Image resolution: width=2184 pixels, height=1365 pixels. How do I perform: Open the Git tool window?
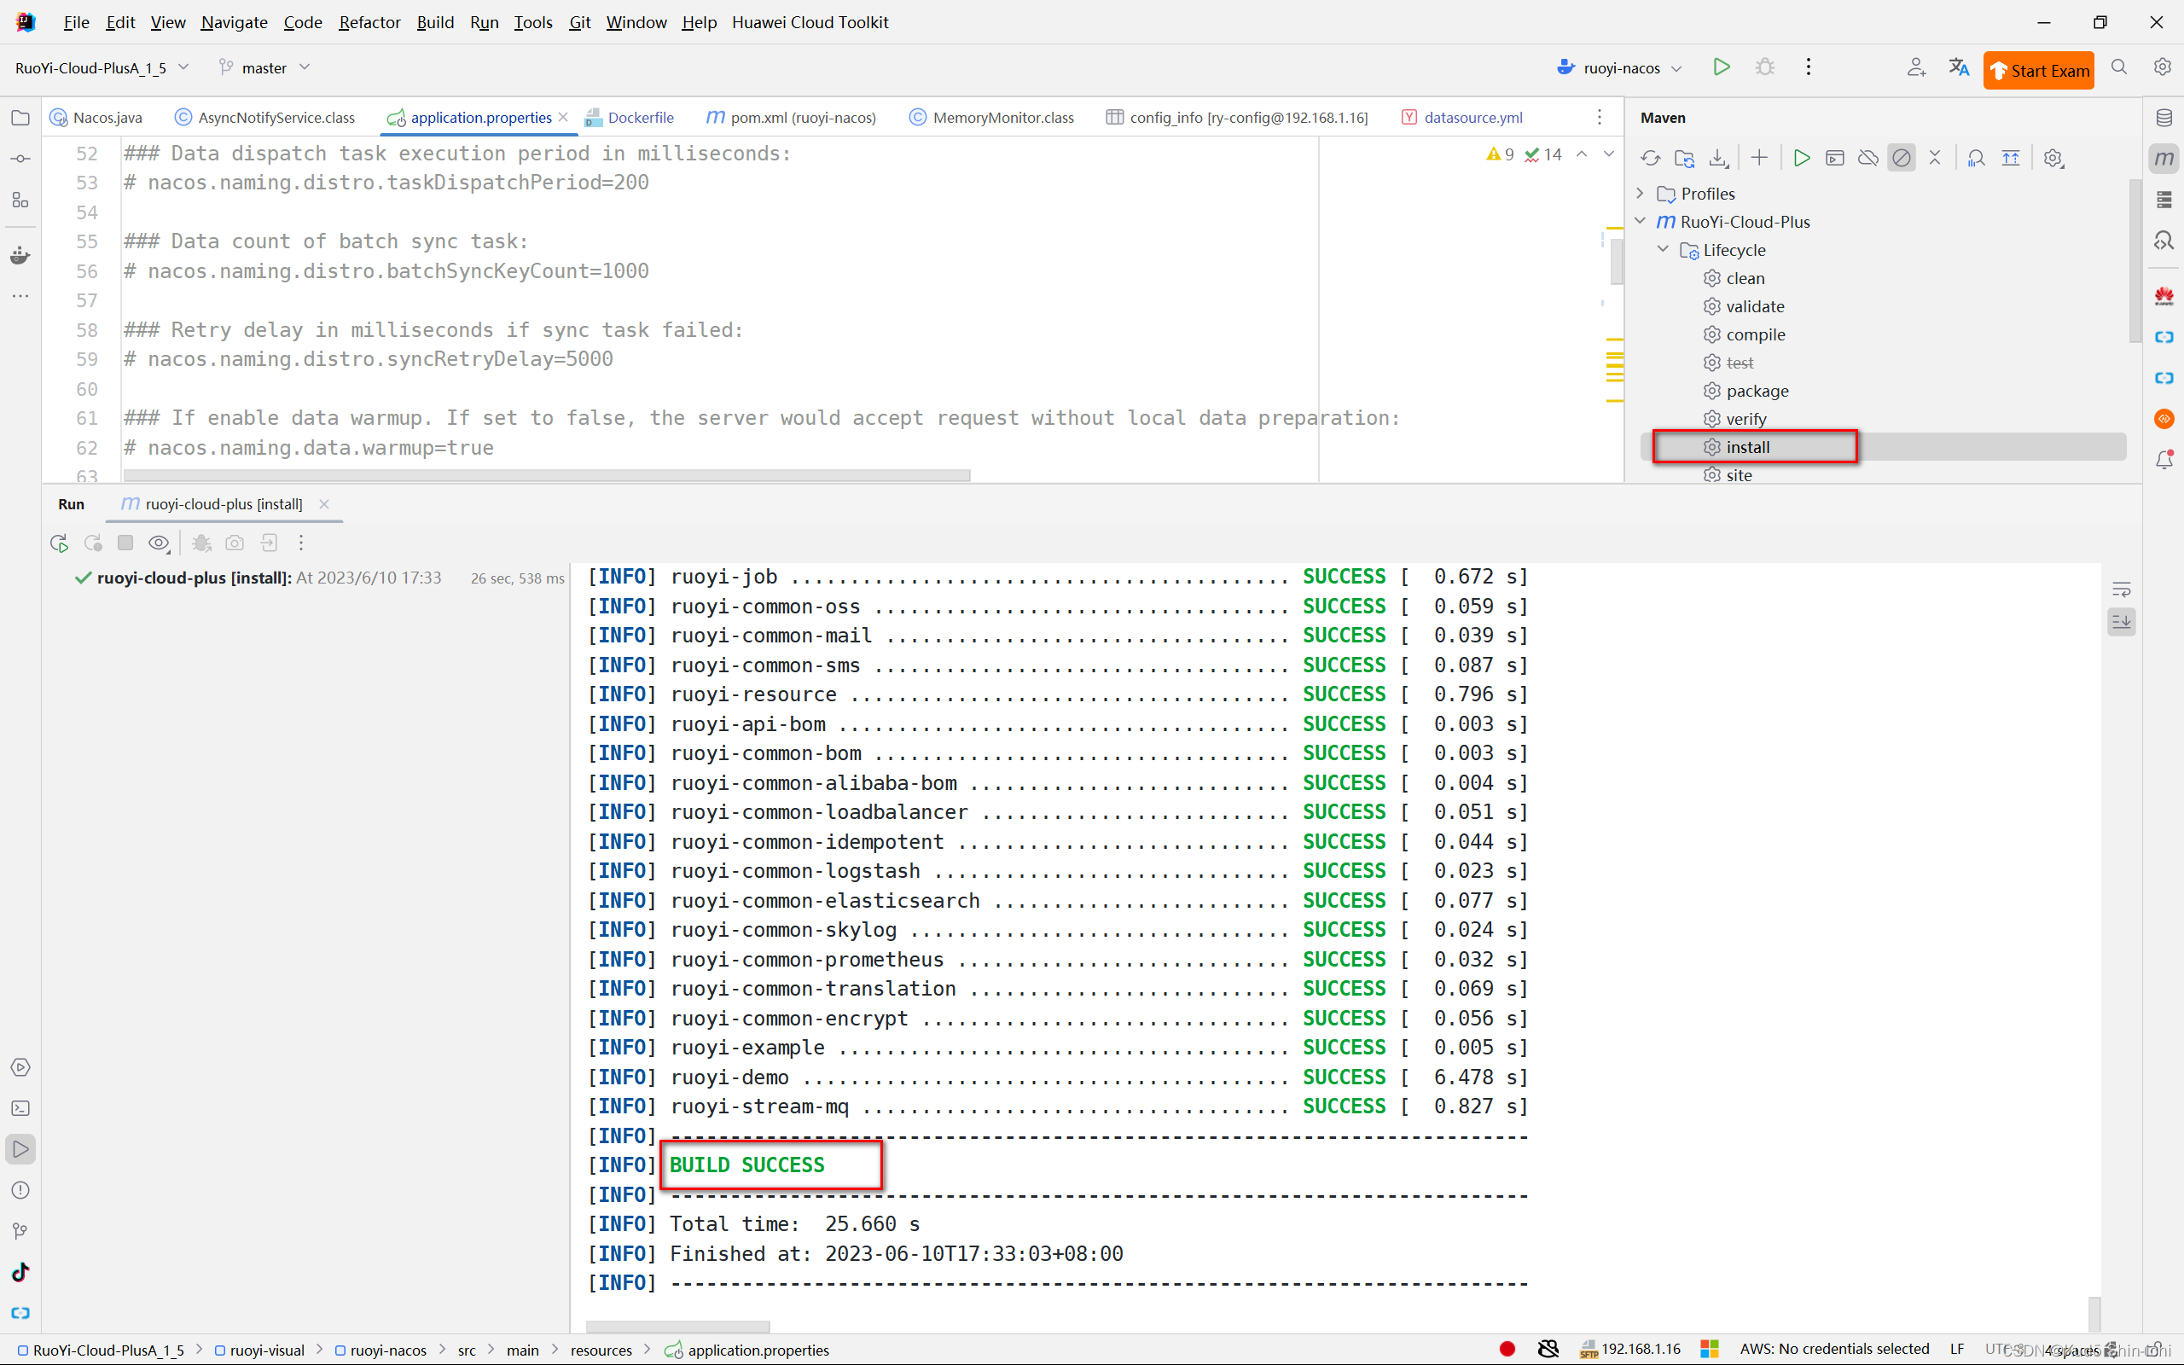click(20, 1231)
